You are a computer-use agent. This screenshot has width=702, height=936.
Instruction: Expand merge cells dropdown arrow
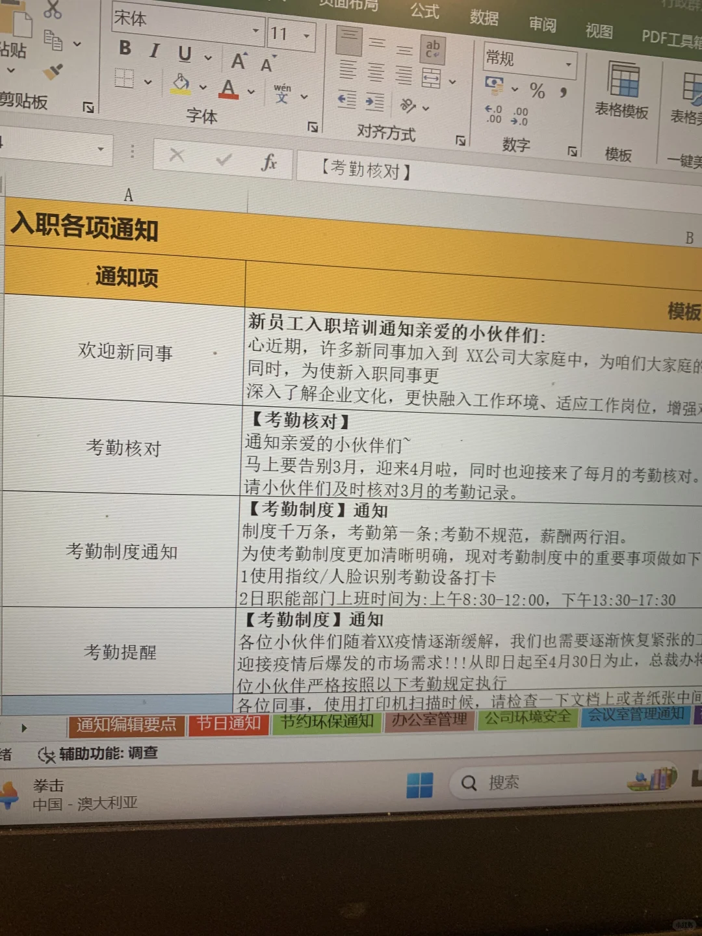pyautogui.click(x=452, y=82)
